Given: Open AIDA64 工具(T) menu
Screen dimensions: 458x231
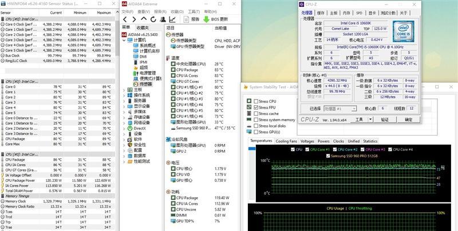Looking at the screenshot, I should point(194,11).
